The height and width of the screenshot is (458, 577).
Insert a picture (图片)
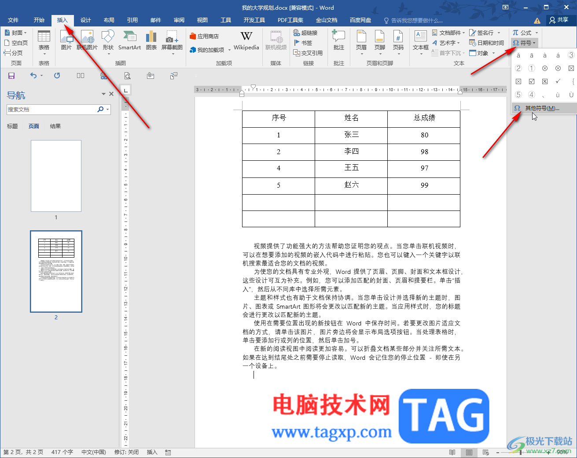pyautogui.click(x=66, y=41)
